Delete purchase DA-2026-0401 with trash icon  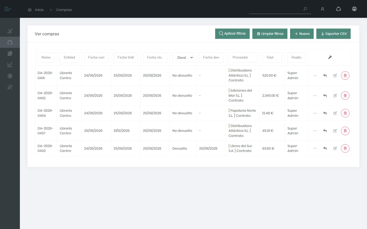pos(345,76)
